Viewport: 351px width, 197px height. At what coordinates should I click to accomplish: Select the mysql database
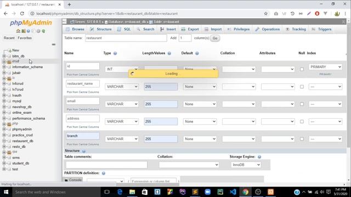(x=17, y=101)
